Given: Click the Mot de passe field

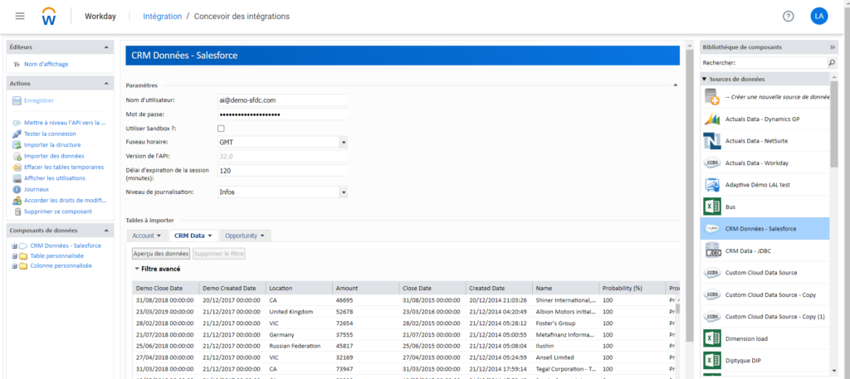Looking at the screenshot, I should pos(282,114).
